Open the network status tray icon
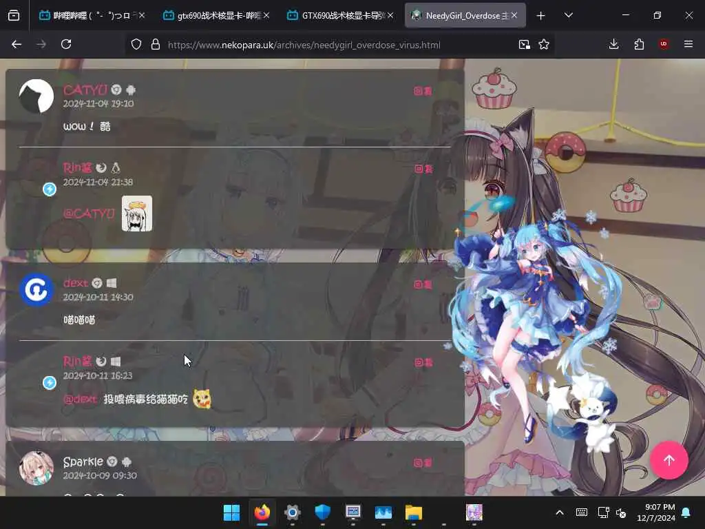Screen dimensions: 705x529 [603, 512]
